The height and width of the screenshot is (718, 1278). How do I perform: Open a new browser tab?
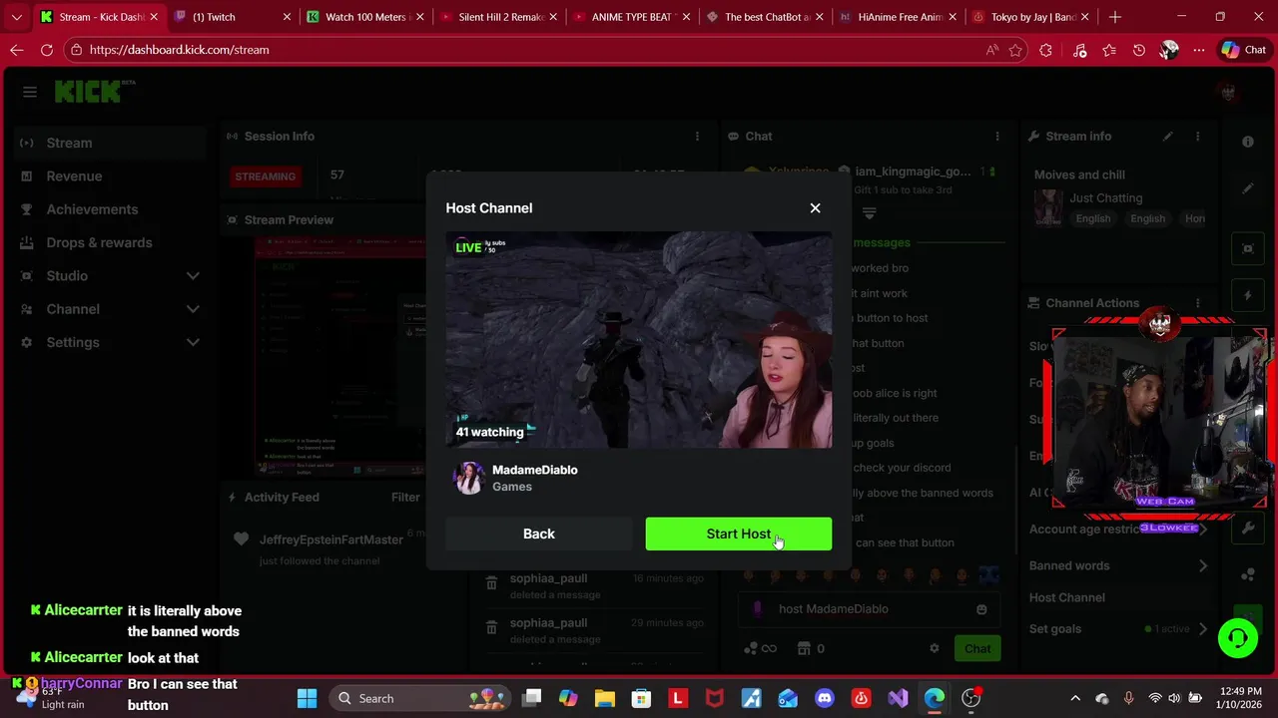[x=1114, y=17]
